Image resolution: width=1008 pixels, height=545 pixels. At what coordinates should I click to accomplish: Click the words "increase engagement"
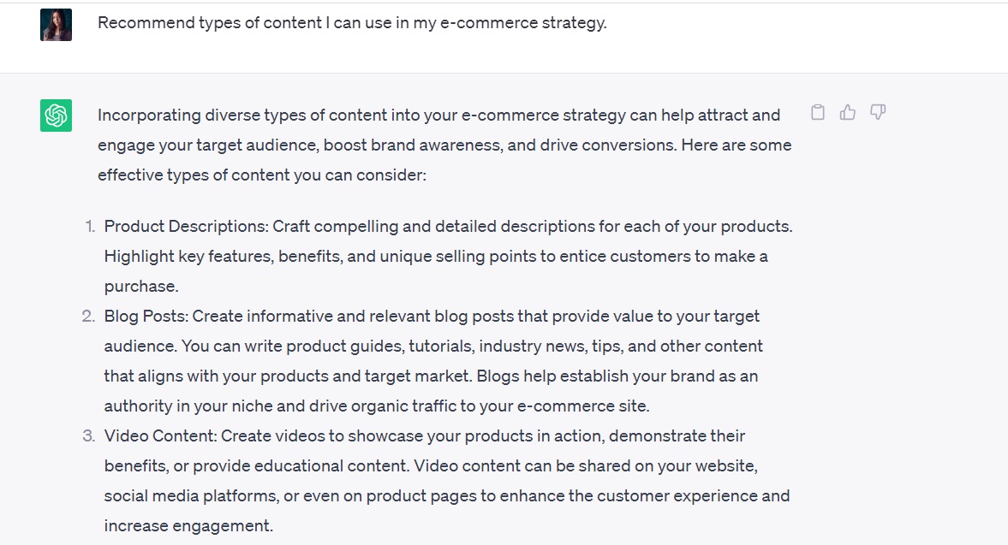tap(188, 526)
